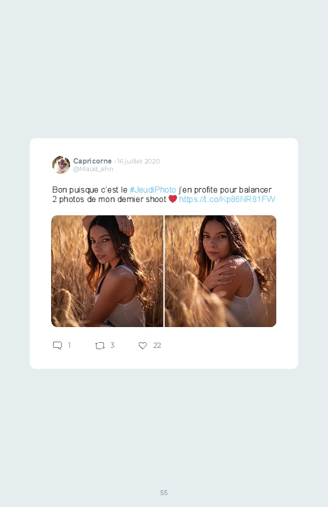328x507 pixels.
Task: Click the retweet arrows icon
Action: pyautogui.click(x=100, y=345)
